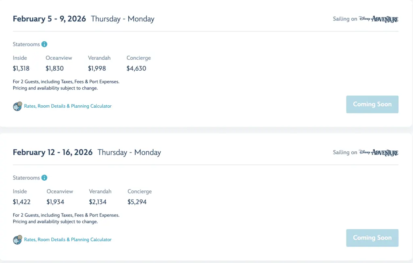Viewport: 413px width, 263px height.
Task: Select Inside $1,422 stateroom price
Action: coord(21,202)
